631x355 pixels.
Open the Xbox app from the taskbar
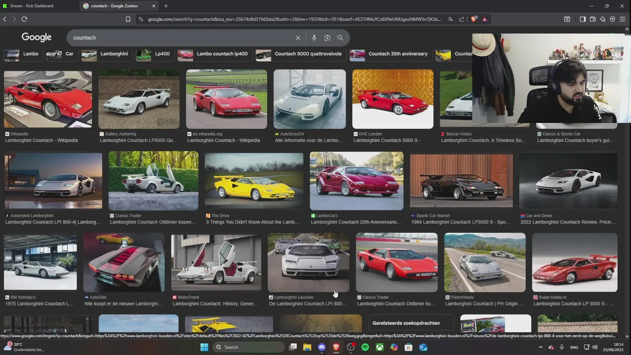tap(380, 347)
